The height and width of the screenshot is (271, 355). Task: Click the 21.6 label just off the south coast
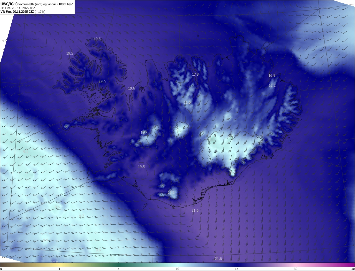195,211
